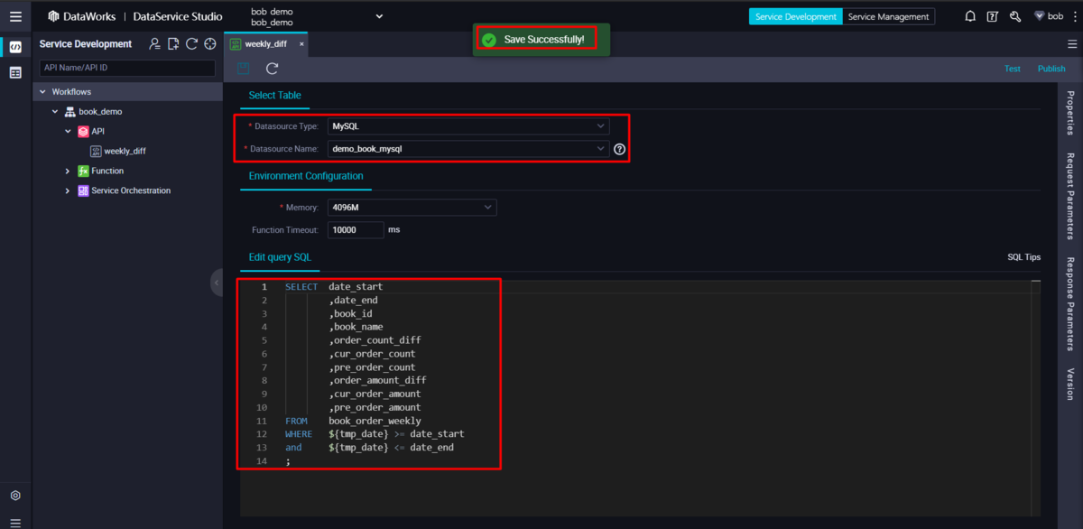Click the refresh icon in editor toolbar
The height and width of the screenshot is (529, 1083).
(272, 69)
